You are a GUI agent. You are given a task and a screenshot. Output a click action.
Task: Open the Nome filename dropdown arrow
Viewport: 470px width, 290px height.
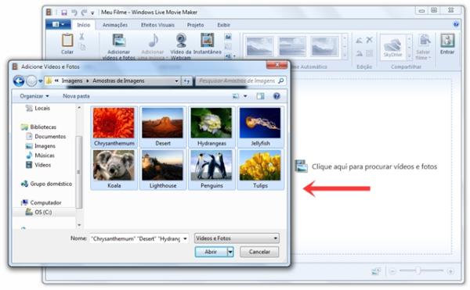[x=185, y=238]
